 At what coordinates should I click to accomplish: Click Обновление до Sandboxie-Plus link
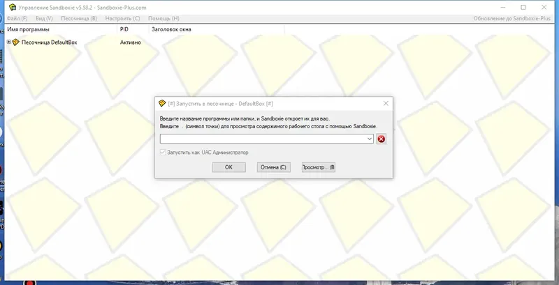[x=512, y=19]
